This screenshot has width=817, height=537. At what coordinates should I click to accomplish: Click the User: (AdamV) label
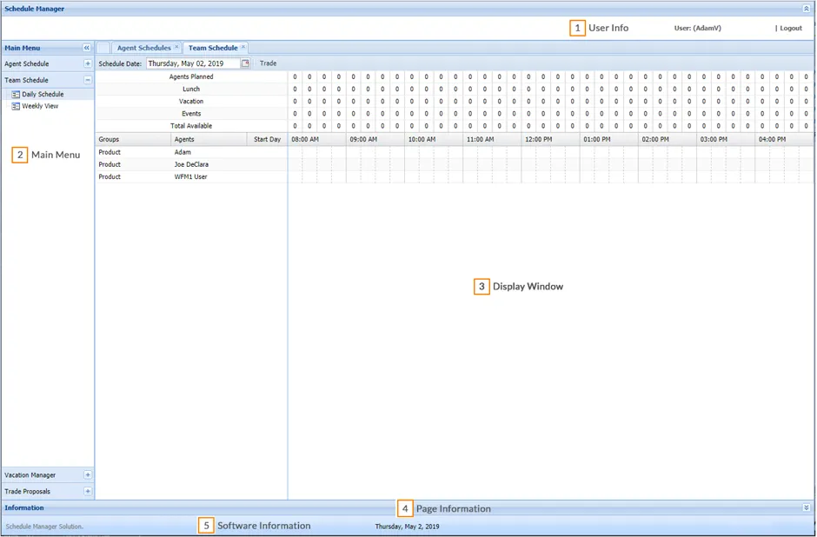pyautogui.click(x=698, y=28)
